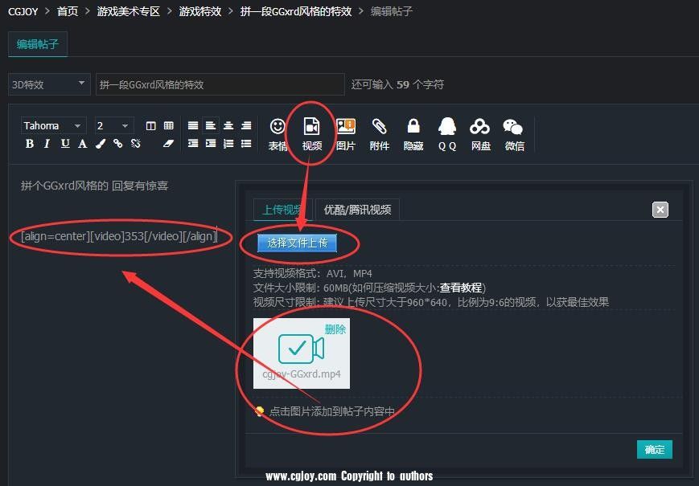Click the 视频尺寸限制 size guideline text
Screen dimensions: 699x486
click(x=431, y=302)
